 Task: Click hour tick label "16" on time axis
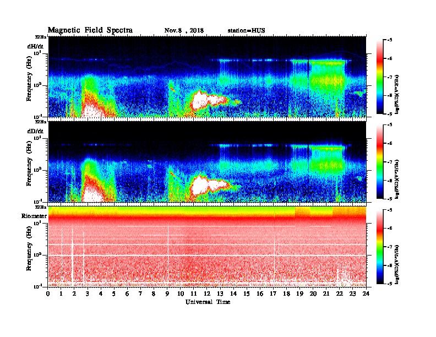pyautogui.click(x=260, y=293)
